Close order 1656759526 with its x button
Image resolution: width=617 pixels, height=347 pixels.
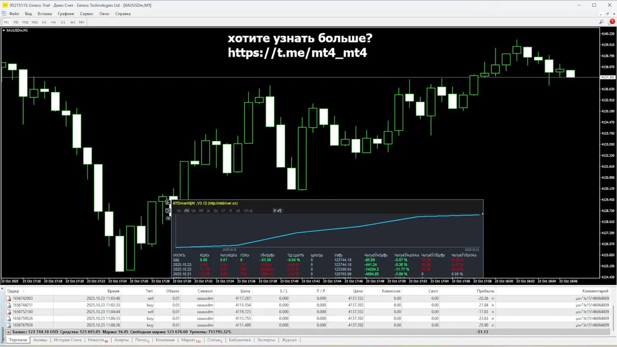coord(493,319)
